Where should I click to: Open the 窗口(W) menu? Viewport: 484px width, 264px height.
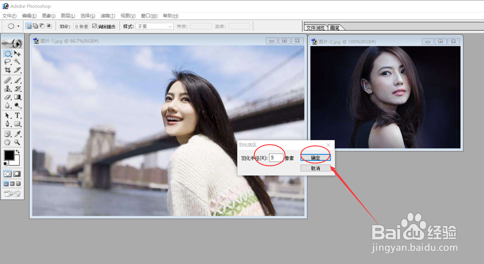[x=149, y=16]
